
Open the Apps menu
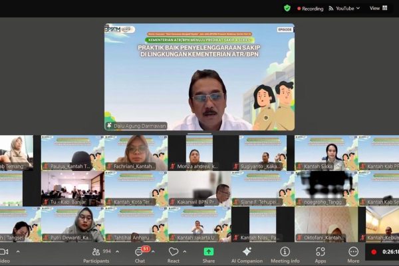[x=320, y=255]
